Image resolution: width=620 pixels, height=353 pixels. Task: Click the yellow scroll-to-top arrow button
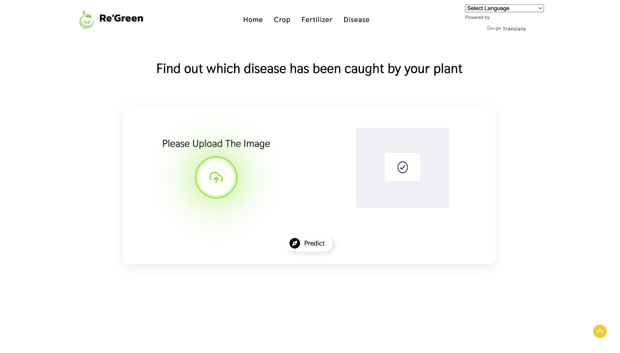pos(600,331)
